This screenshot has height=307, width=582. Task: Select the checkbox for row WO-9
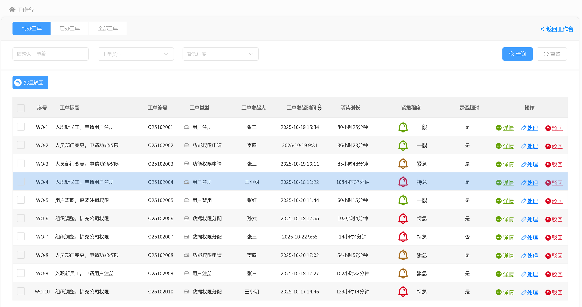21,273
